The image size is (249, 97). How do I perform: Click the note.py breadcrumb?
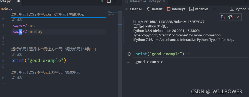tap(7, 9)
